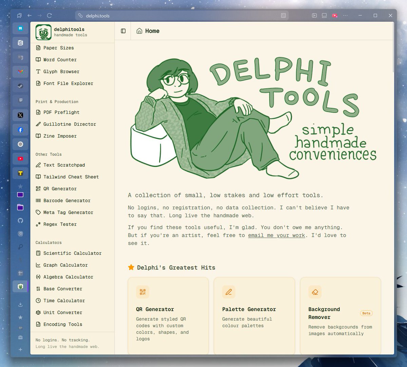Open the YouTube pinned tab
407x367 pixels.
tap(20, 159)
